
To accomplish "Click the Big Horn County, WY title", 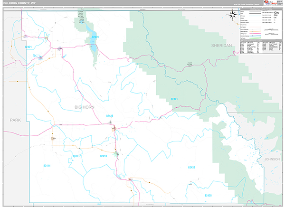I will tap(22, 3).
